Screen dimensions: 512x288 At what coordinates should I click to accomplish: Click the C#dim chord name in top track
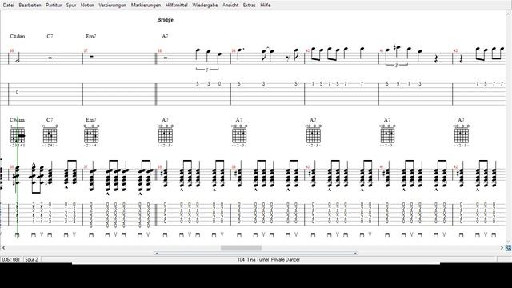pos(18,36)
